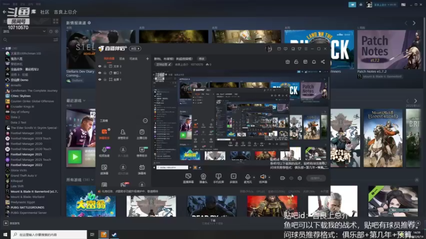Collapse the 全部 games list in Steam
426x239 pixels.
pyautogui.click(x=3, y=48)
